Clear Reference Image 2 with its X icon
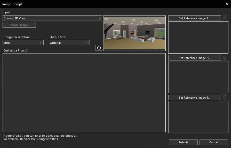This screenshot has width=231, height=148. click(225, 58)
